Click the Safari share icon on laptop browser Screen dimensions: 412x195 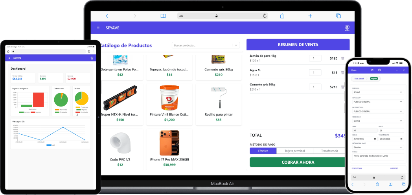pyautogui.click(x=282, y=16)
